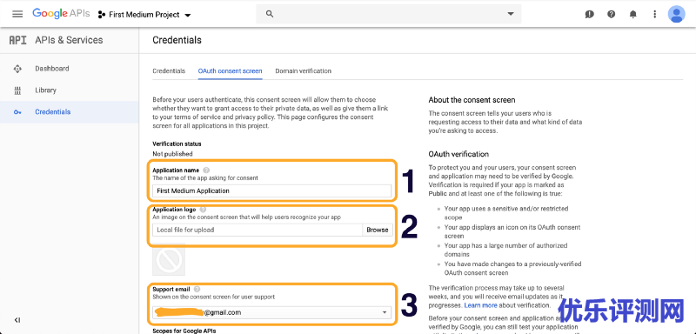This screenshot has width=696, height=334.
Task: Open the hamburger navigation menu
Action: (x=17, y=14)
